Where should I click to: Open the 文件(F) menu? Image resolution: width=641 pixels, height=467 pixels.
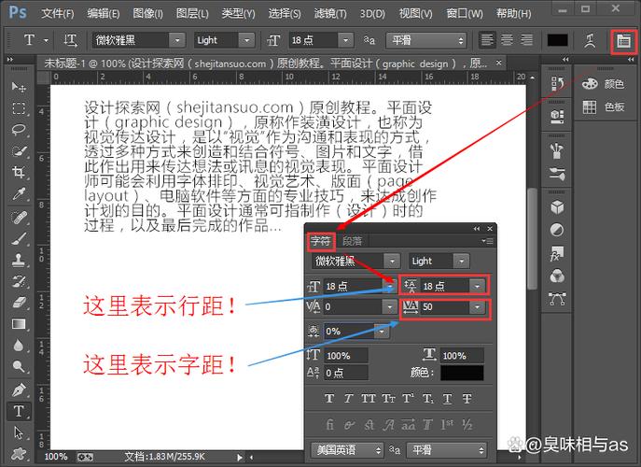tap(58, 13)
